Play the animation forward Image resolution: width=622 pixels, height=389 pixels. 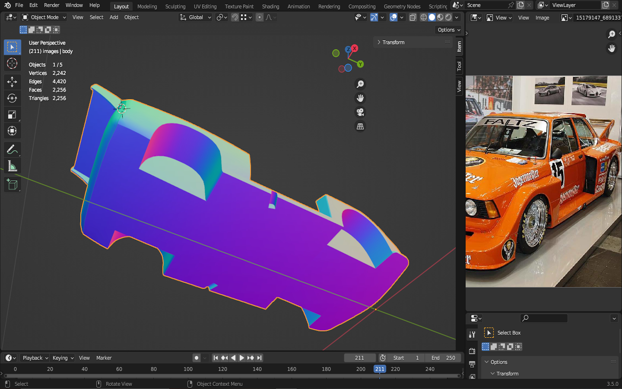click(x=242, y=358)
